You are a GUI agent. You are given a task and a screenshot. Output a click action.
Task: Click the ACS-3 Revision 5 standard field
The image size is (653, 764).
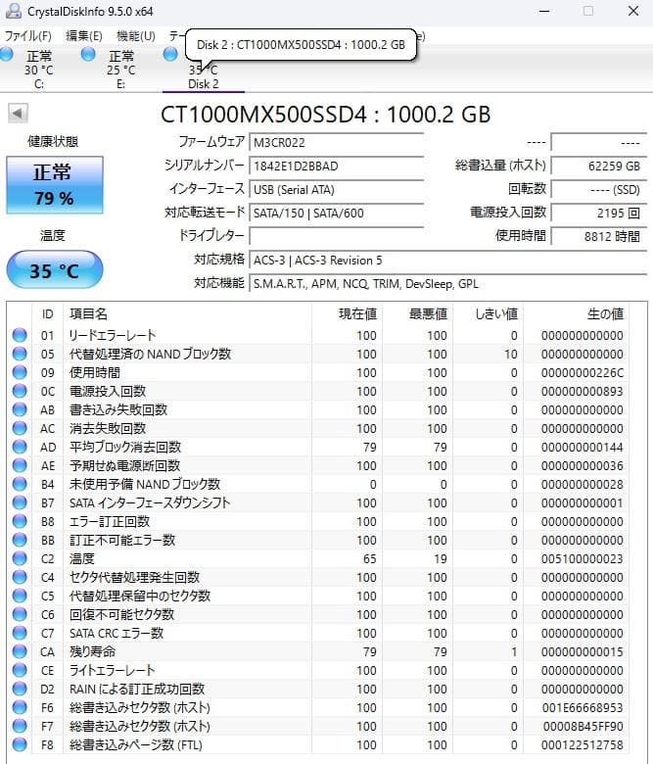[x=447, y=260]
